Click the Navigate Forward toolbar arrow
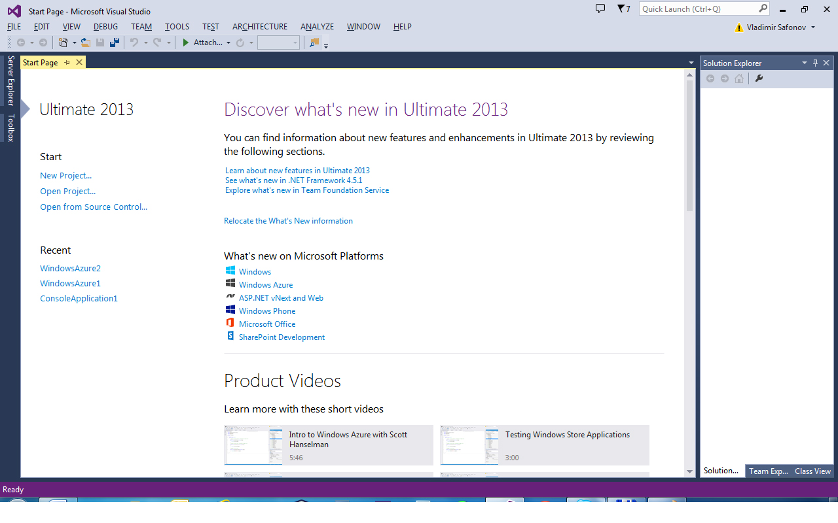Viewport: 838px width, 523px height. 43,42
